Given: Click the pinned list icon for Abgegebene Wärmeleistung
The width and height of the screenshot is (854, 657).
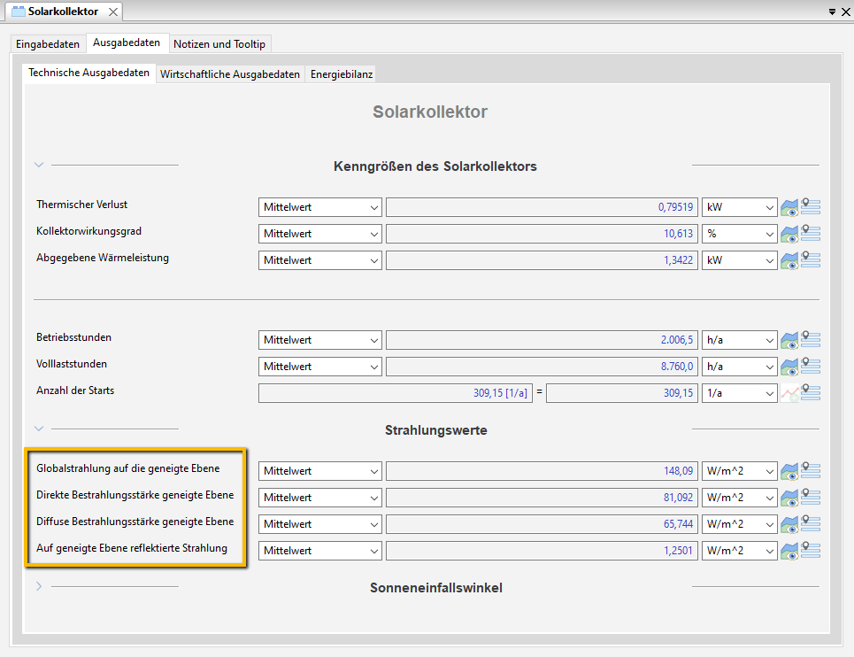Looking at the screenshot, I should 811,259.
